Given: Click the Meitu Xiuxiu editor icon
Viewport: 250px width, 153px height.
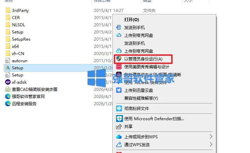Looking at the screenshot, I should (x=119, y=67).
